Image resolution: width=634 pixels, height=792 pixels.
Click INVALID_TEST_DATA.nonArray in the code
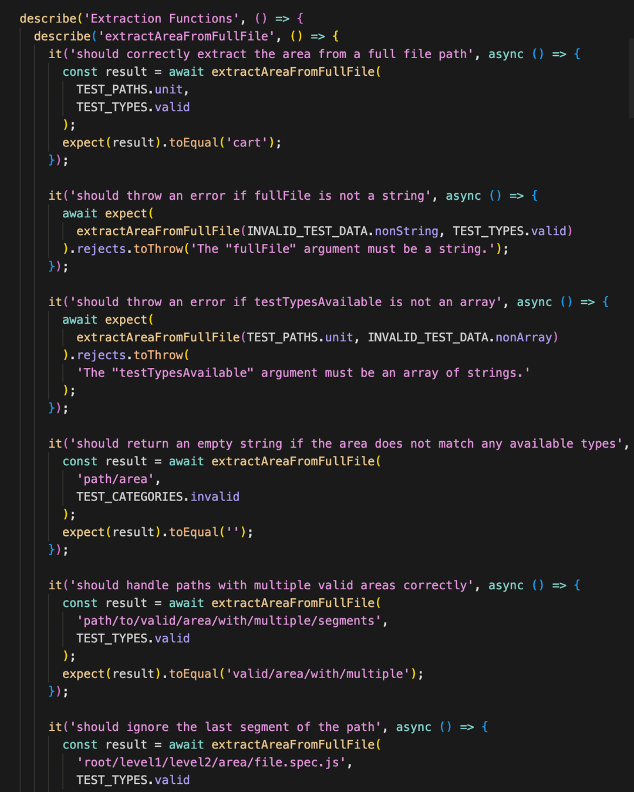[x=460, y=337]
